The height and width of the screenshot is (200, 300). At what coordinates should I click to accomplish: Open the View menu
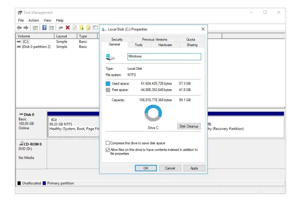[x=48, y=20]
